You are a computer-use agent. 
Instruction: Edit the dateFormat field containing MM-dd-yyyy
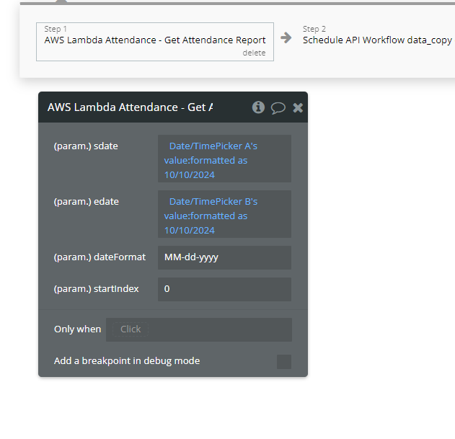point(224,257)
